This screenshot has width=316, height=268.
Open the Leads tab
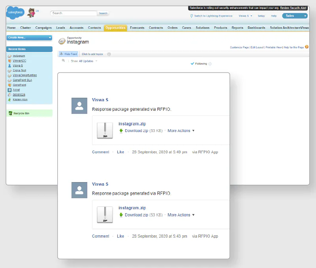(61, 28)
